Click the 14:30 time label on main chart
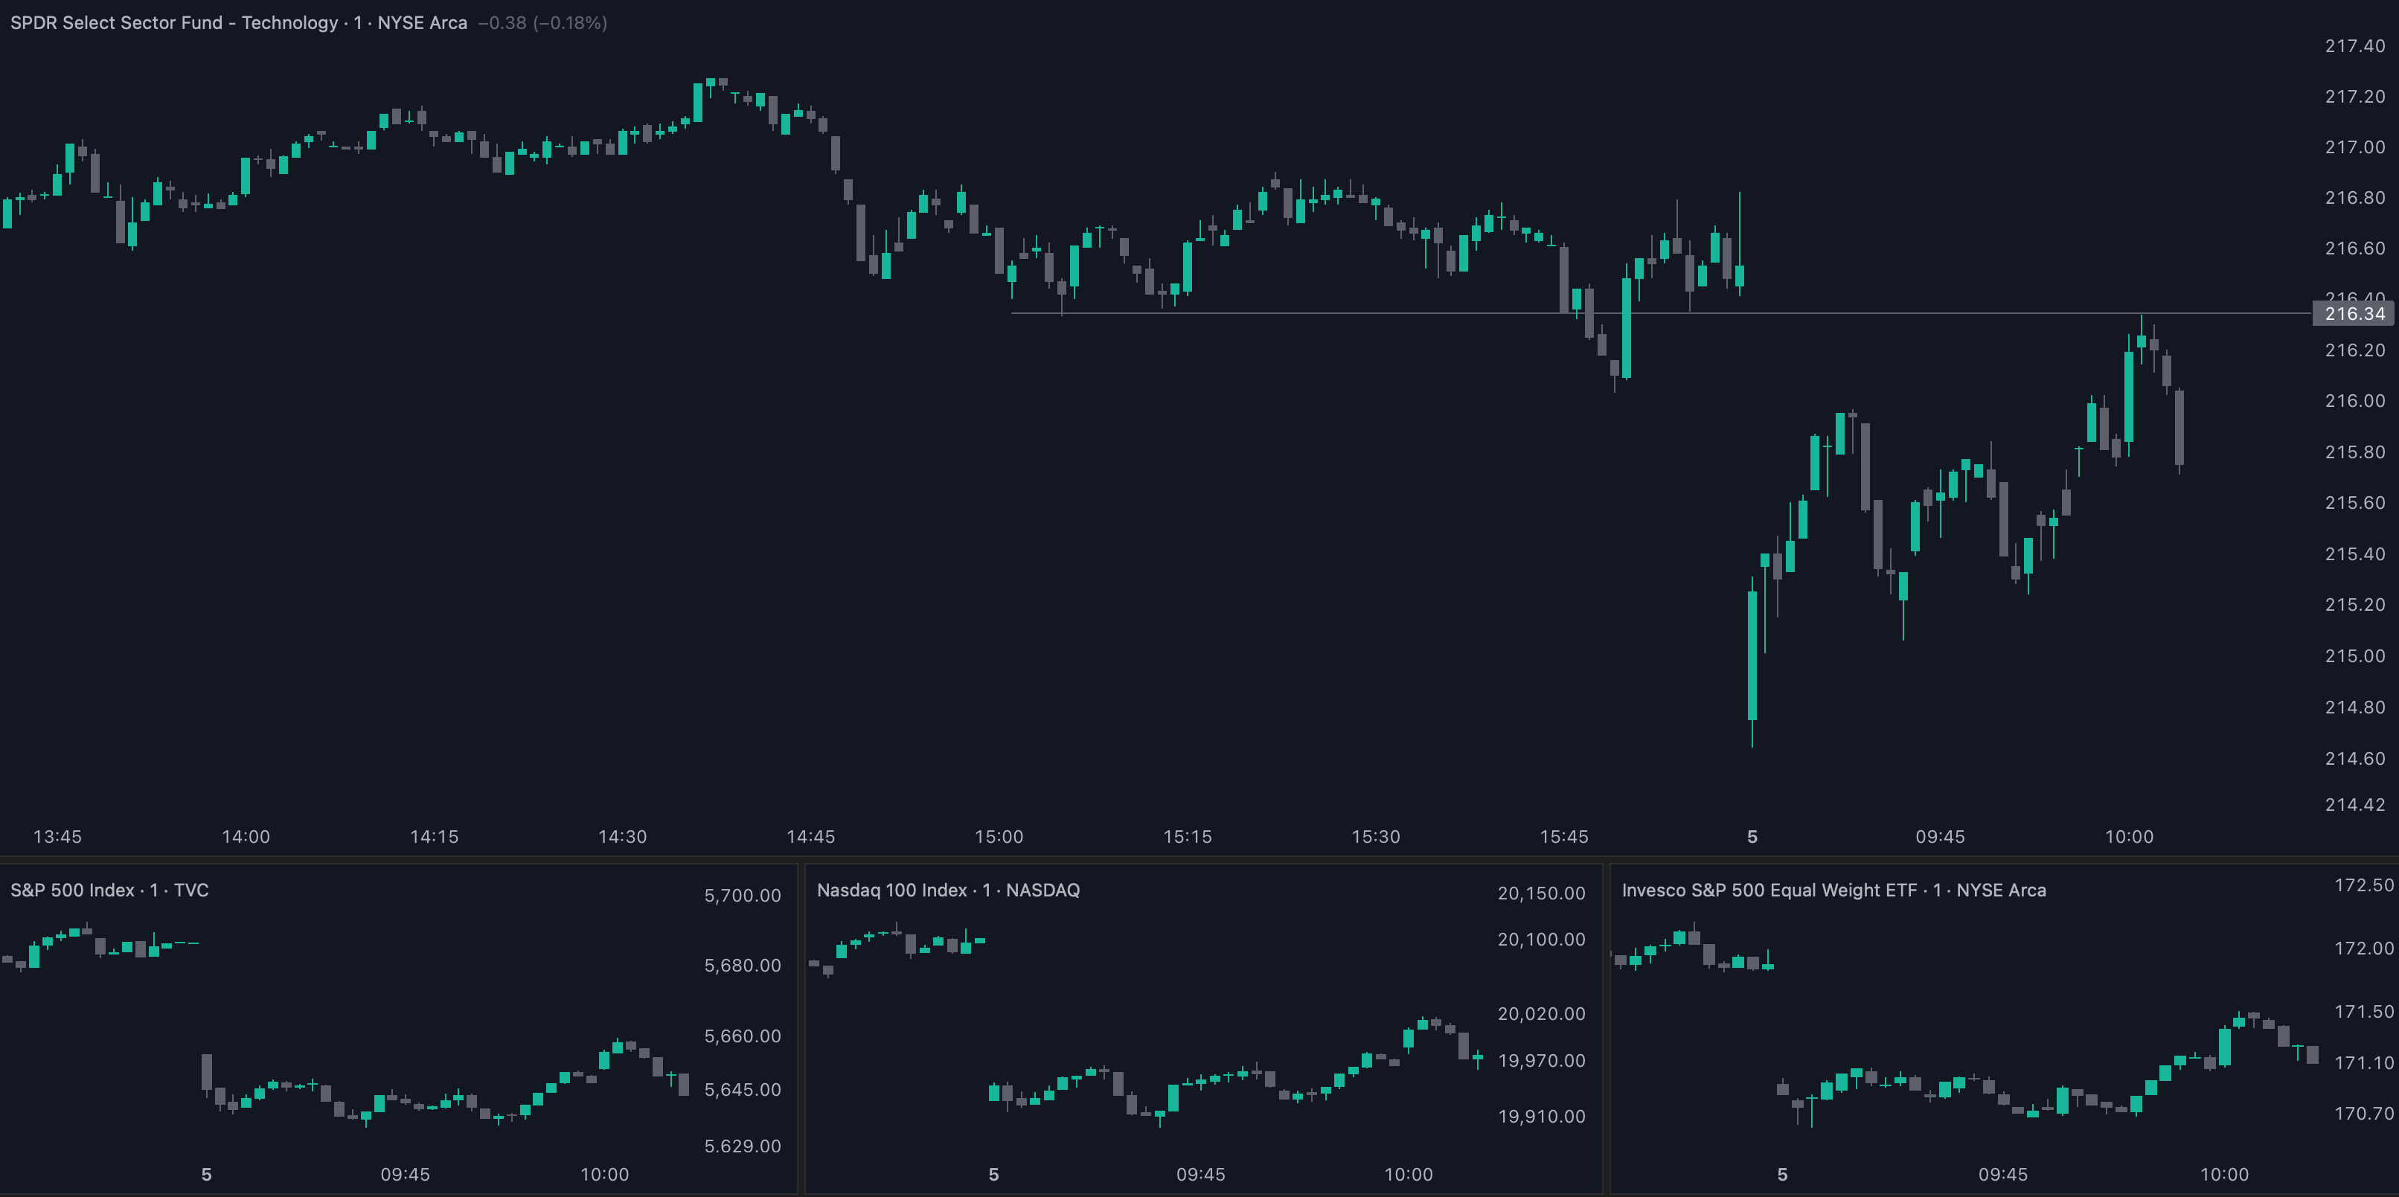This screenshot has height=1197, width=2399. (x=622, y=836)
